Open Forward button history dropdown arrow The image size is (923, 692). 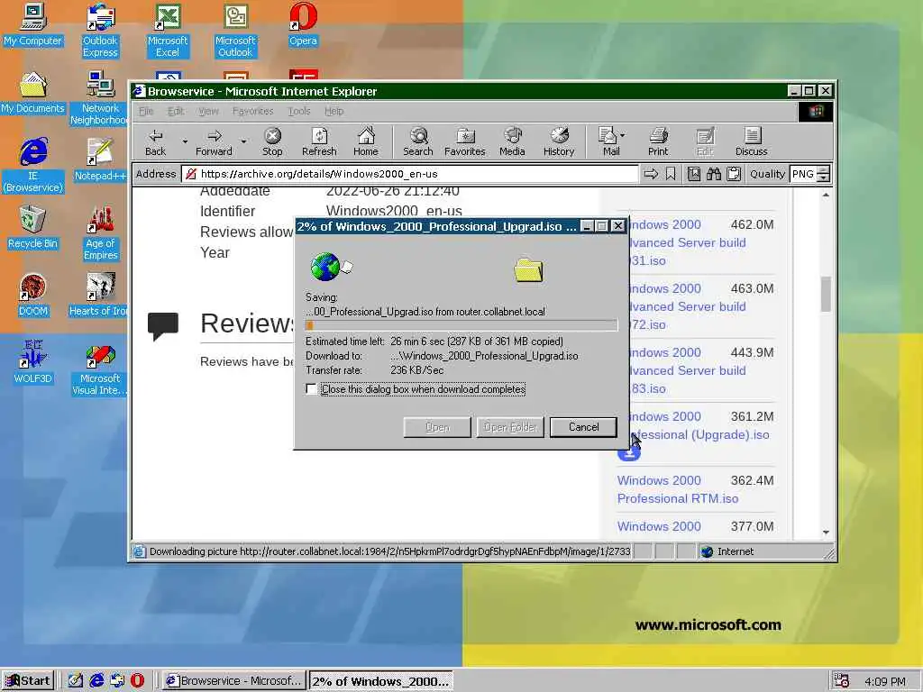243,141
